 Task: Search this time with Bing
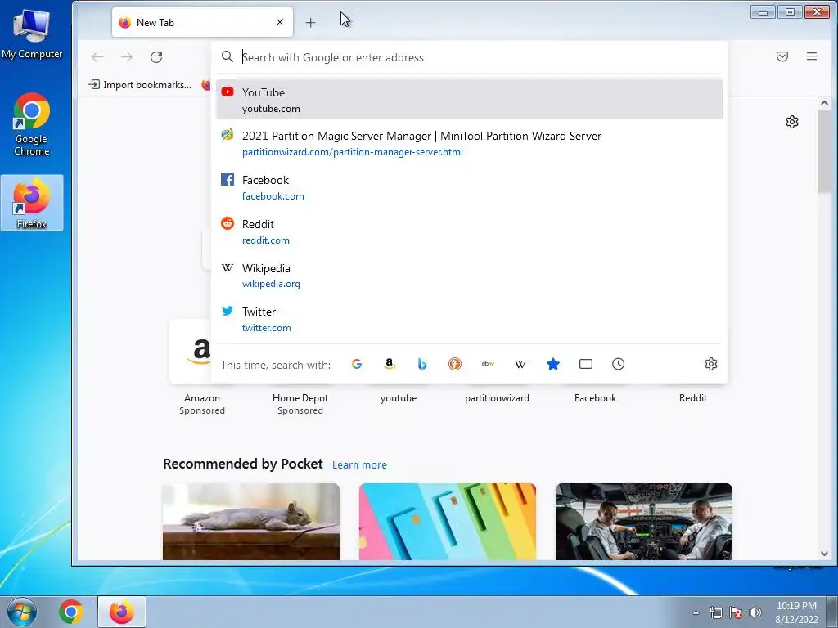[x=422, y=364]
